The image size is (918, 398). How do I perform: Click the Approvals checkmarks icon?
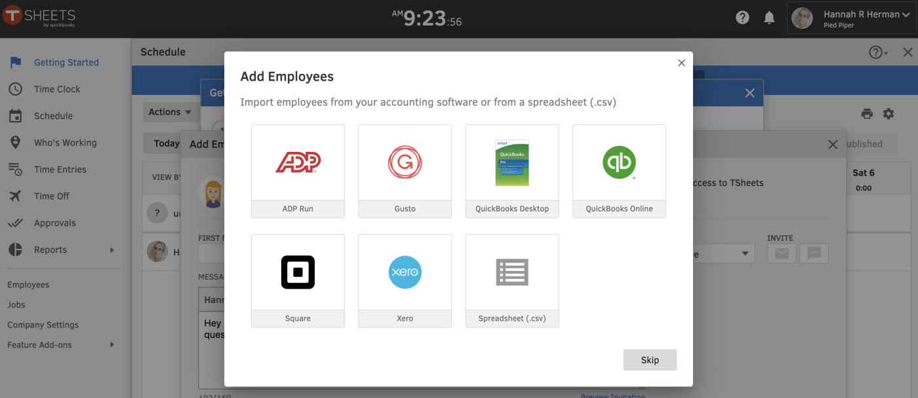(x=15, y=223)
